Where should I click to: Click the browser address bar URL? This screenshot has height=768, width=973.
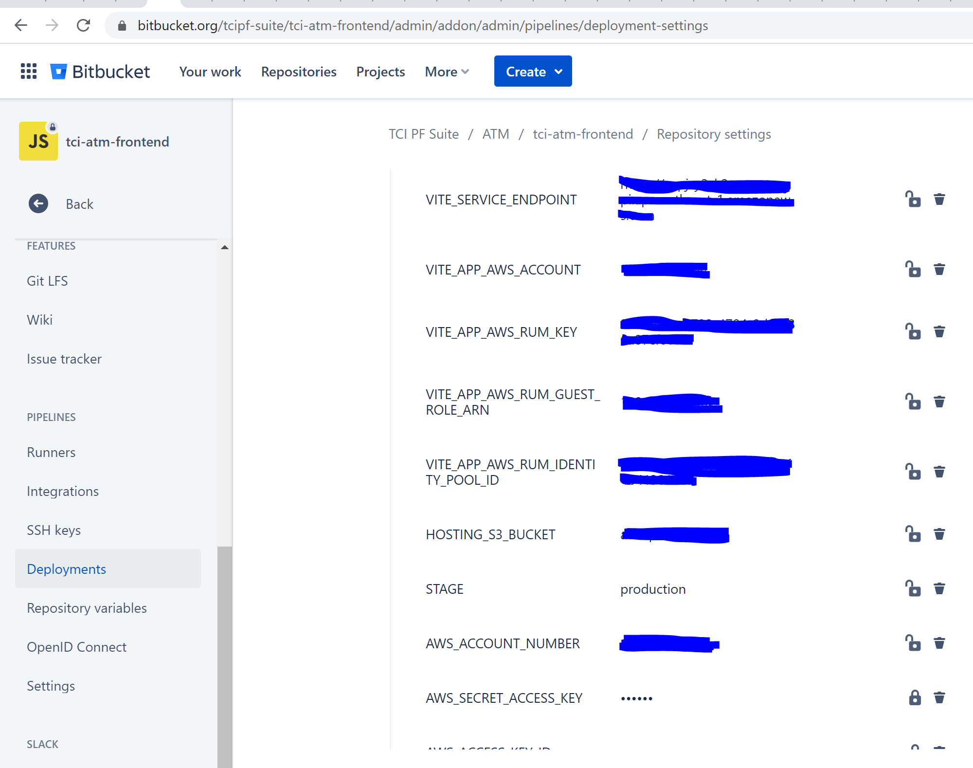[x=422, y=25]
